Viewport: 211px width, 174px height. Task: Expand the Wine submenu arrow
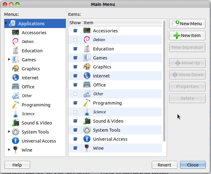pyautogui.click(x=9, y=150)
